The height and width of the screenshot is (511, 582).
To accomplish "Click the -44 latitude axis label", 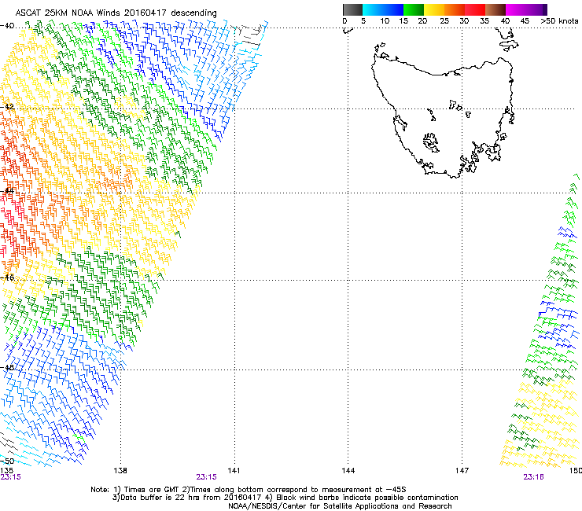I will [7, 191].
